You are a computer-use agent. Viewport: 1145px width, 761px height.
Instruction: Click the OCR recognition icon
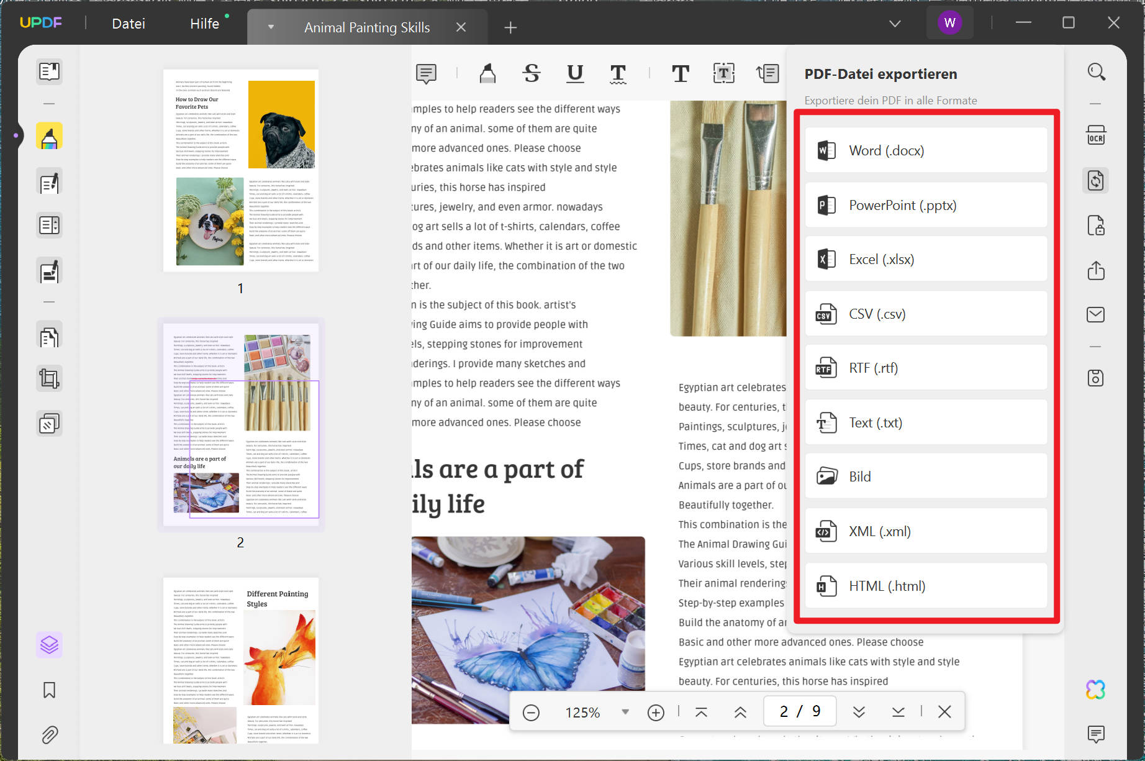[1095, 135]
